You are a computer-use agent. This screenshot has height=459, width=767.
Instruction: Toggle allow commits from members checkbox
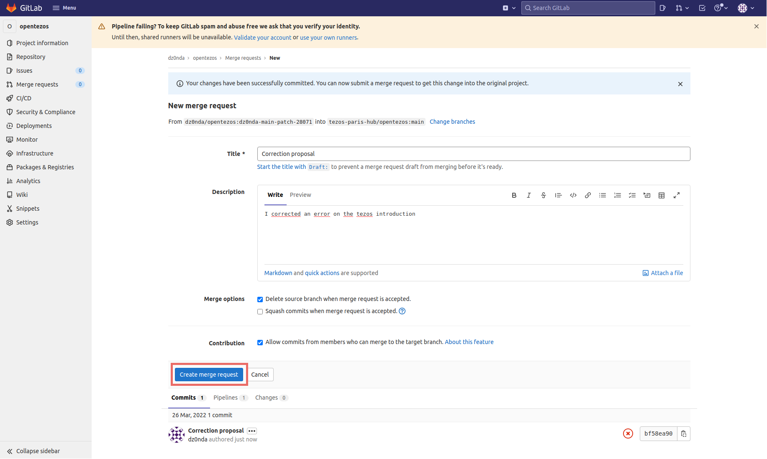260,342
